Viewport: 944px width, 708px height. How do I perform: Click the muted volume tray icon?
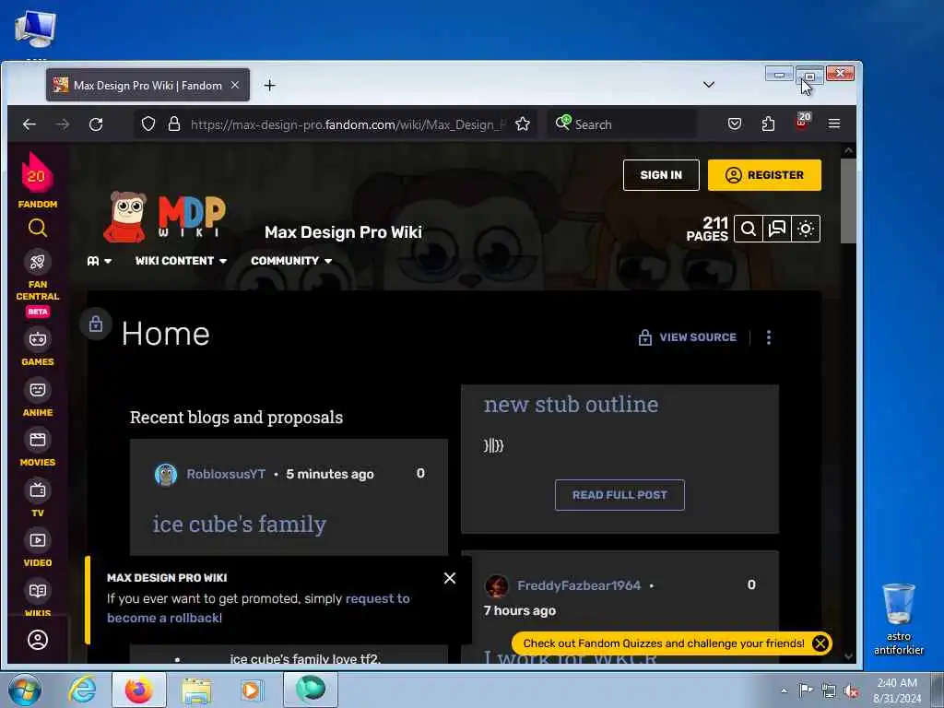pyautogui.click(x=851, y=690)
